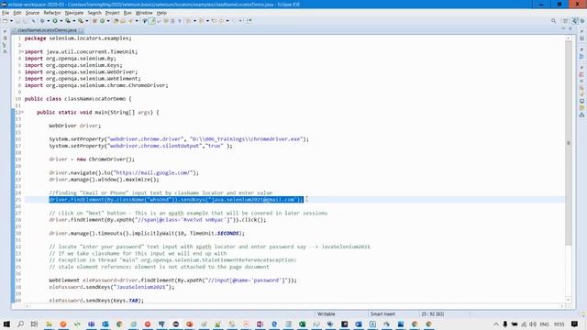Expand the Search dropdown arrow
Image resolution: width=587 pixels, height=330 pixels.
pos(137,20)
